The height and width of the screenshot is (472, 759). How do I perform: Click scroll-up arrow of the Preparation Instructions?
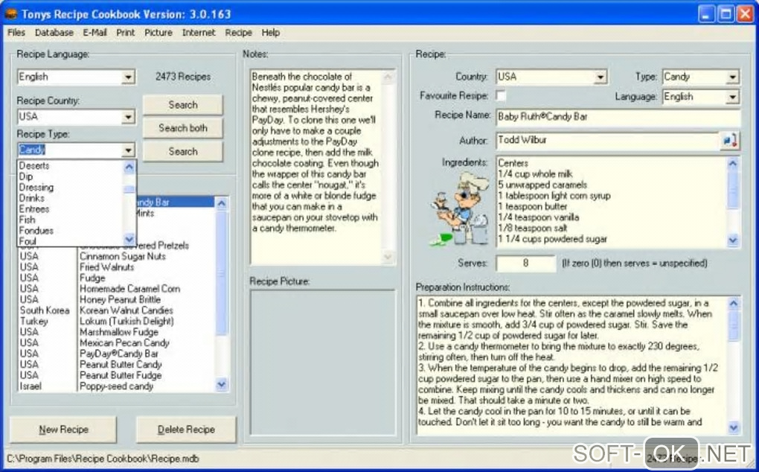(734, 304)
